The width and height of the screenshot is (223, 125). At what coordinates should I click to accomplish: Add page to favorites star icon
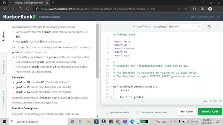click(186, 9)
